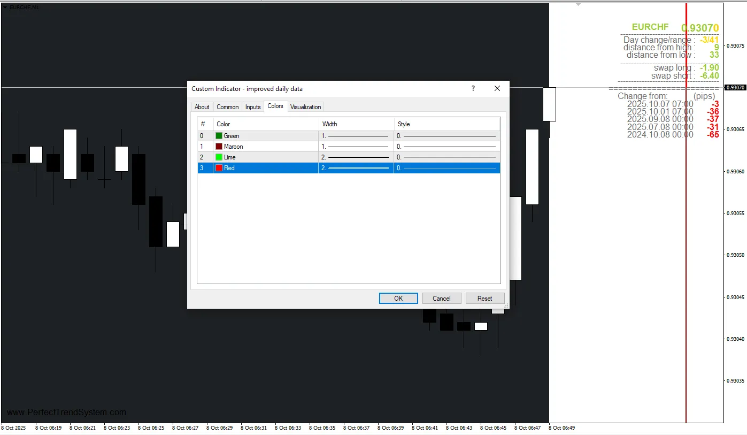Switch to the About tab

point(202,107)
